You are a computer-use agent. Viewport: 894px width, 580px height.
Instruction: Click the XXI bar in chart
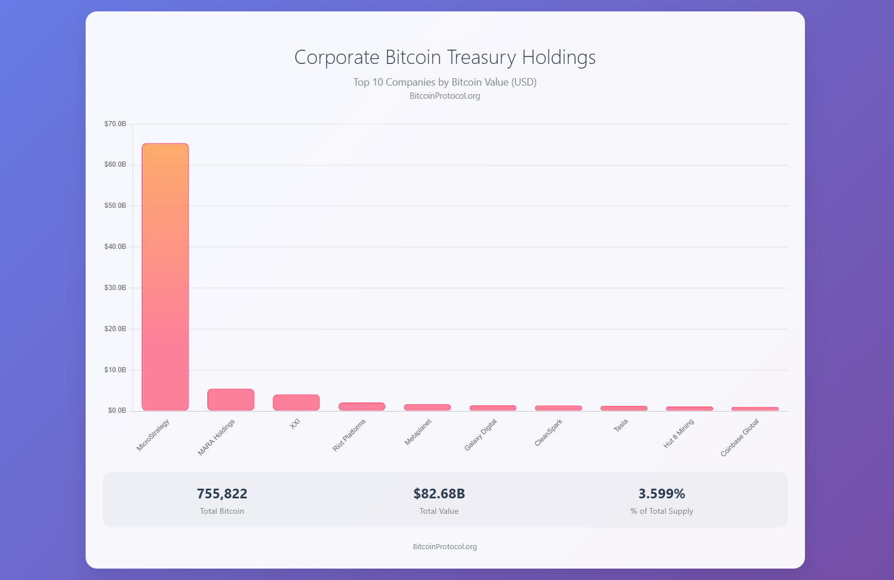296,402
